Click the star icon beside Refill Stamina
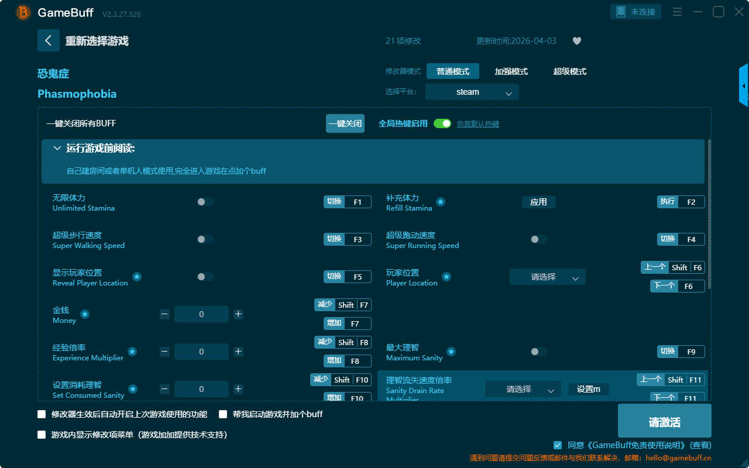749x468 pixels. 441,202
